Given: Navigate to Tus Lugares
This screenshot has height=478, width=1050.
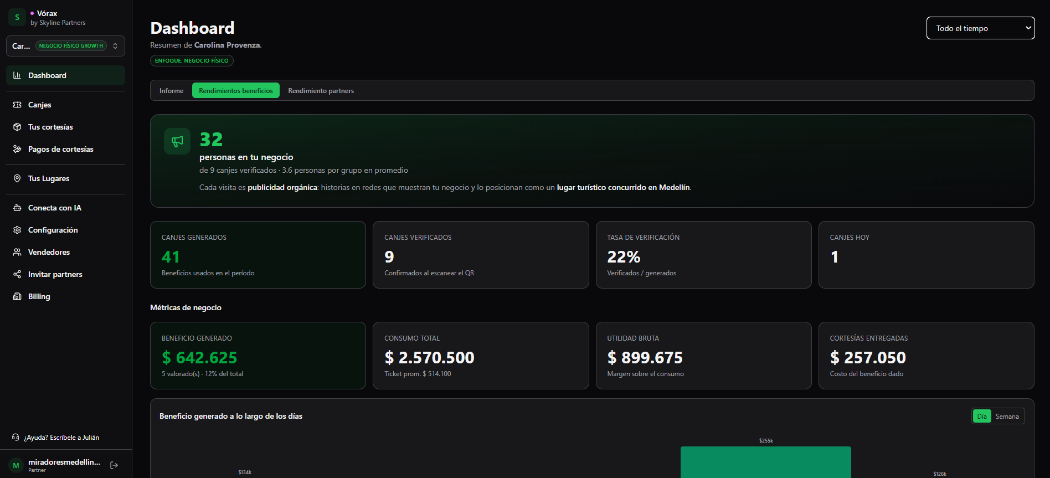Looking at the screenshot, I should [x=65, y=178].
